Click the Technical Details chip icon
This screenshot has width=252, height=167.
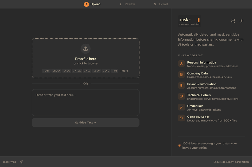tap(181, 96)
